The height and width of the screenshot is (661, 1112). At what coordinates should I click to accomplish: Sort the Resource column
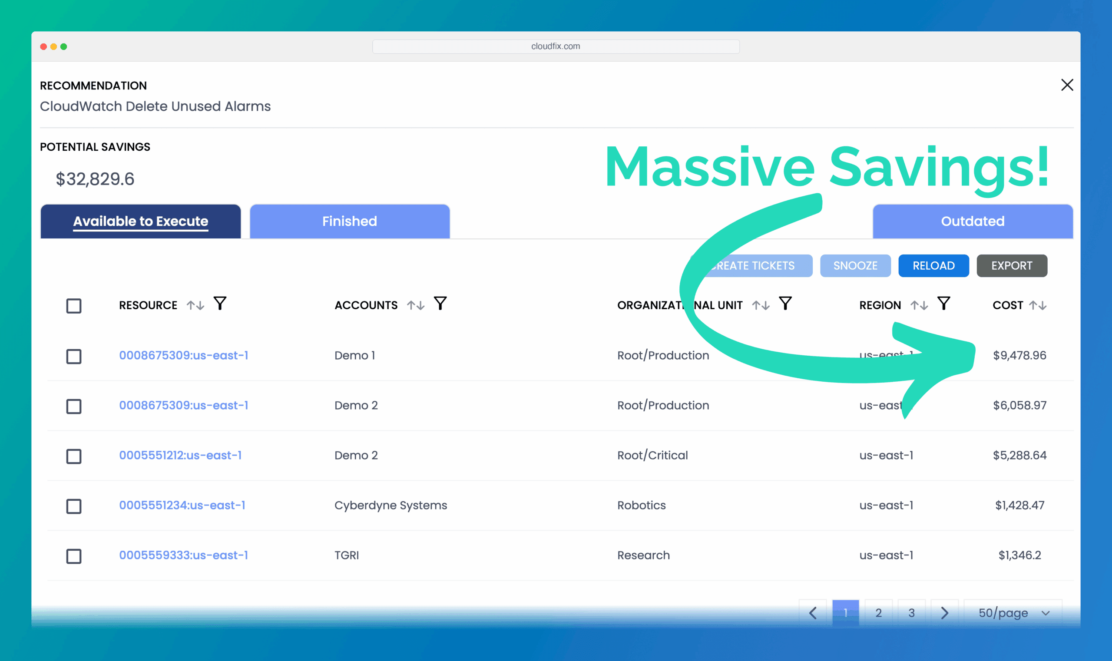click(x=195, y=305)
